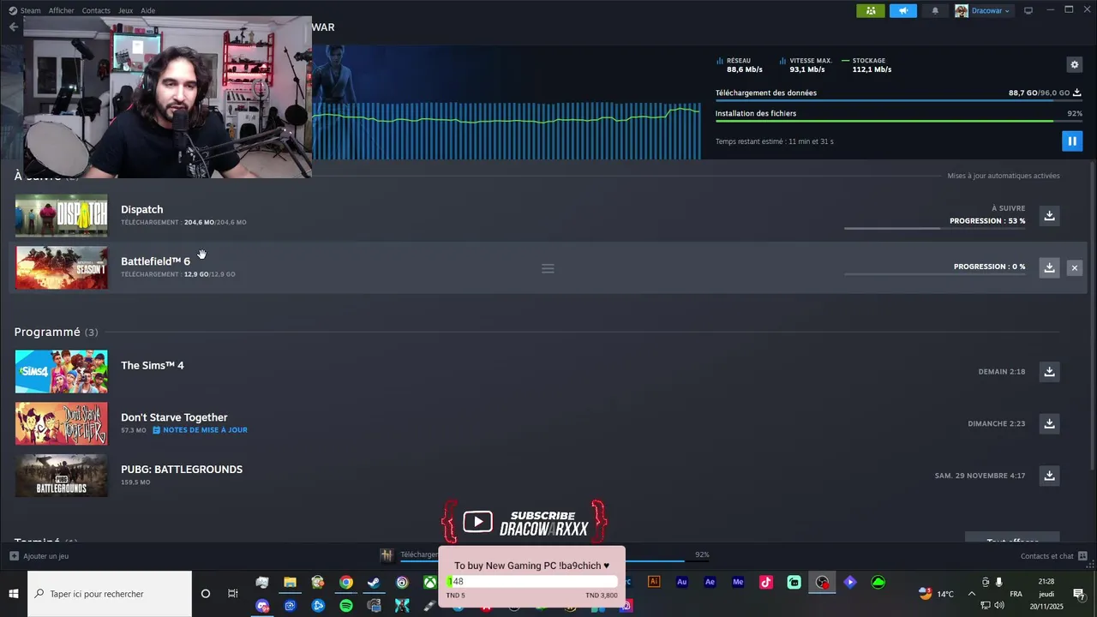Open Windows notification center
The height and width of the screenshot is (617, 1097).
pos(1079,594)
